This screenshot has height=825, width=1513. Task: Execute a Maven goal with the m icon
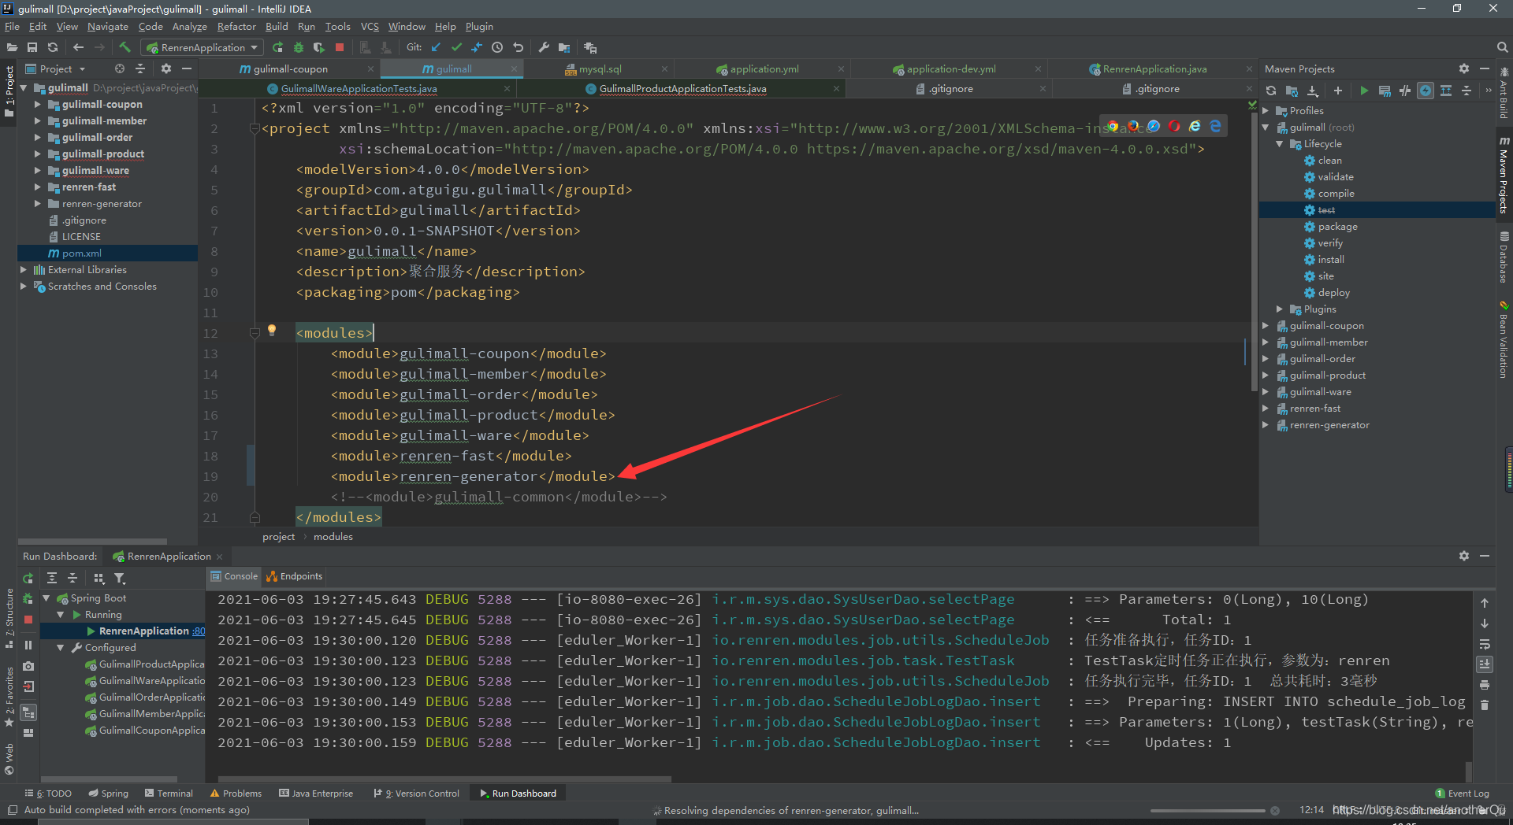click(x=1385, y=91)
